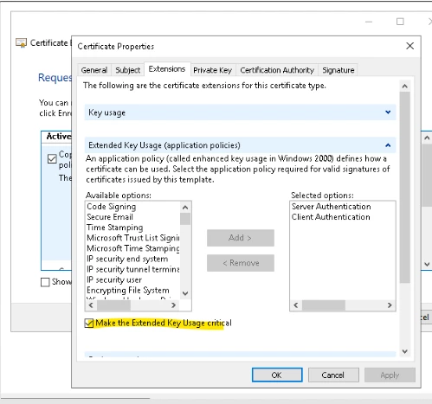The height and width of the screenshot is (404, 432).
Task: Click the Cancel button in Certificate Properties
Action: tap(333, 375)
